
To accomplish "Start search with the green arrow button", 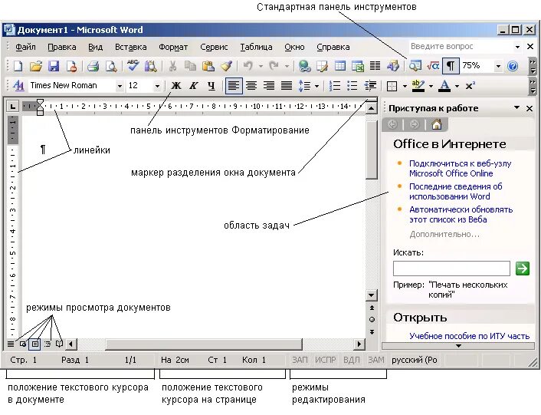I will point(523,268).
